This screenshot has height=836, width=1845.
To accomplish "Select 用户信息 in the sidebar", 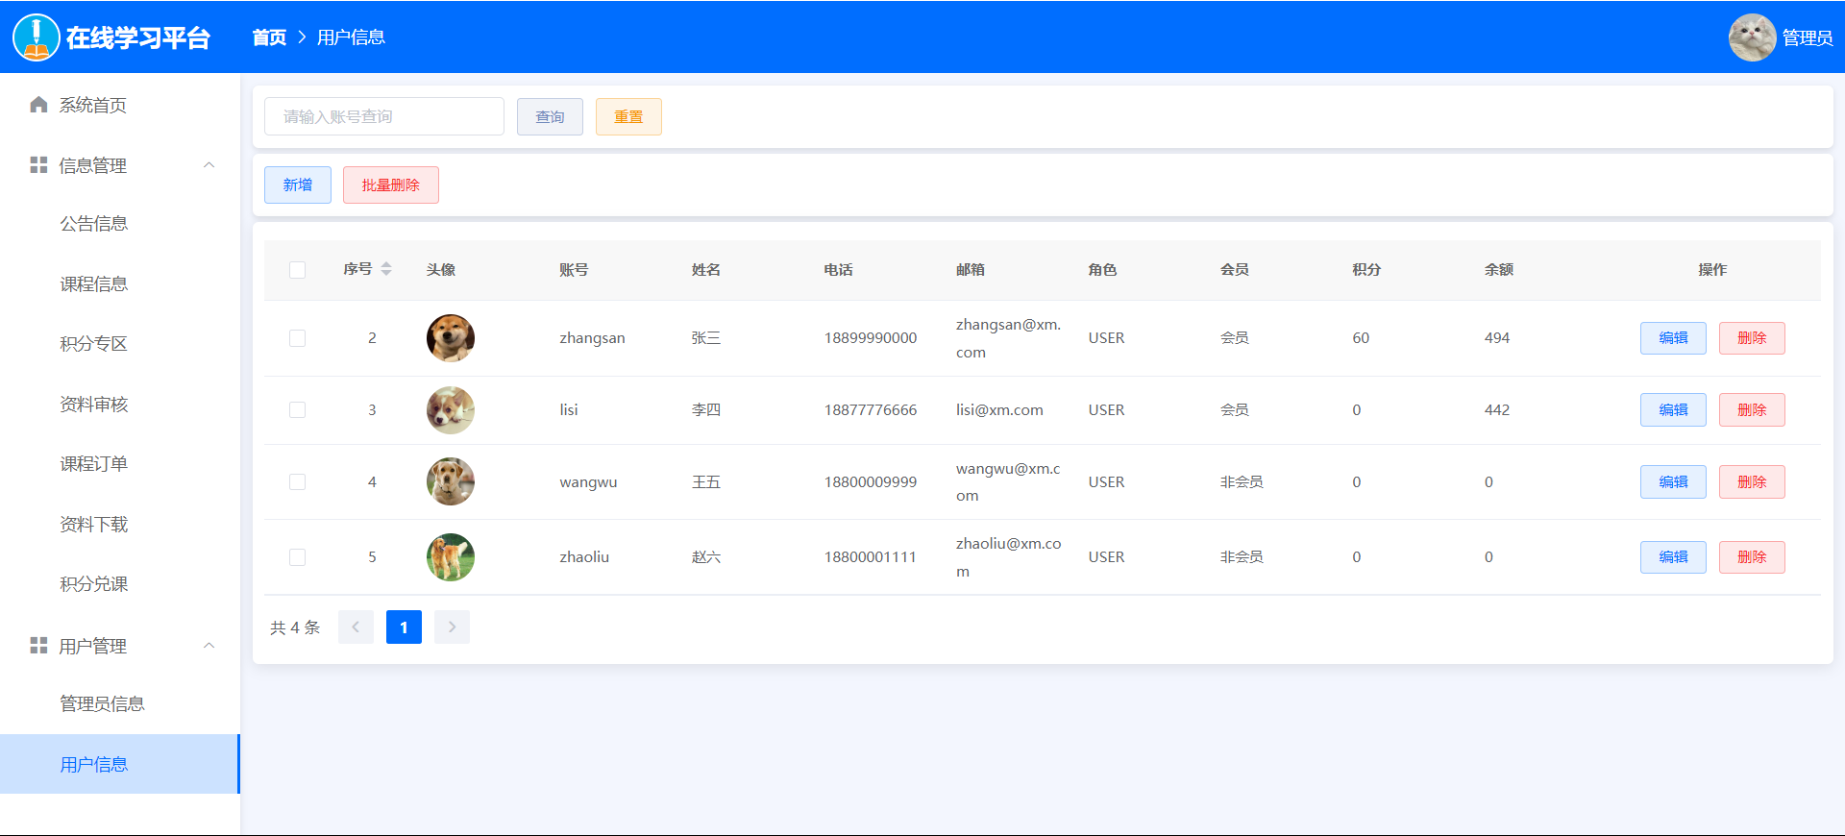I will click(x=120, y=765).
